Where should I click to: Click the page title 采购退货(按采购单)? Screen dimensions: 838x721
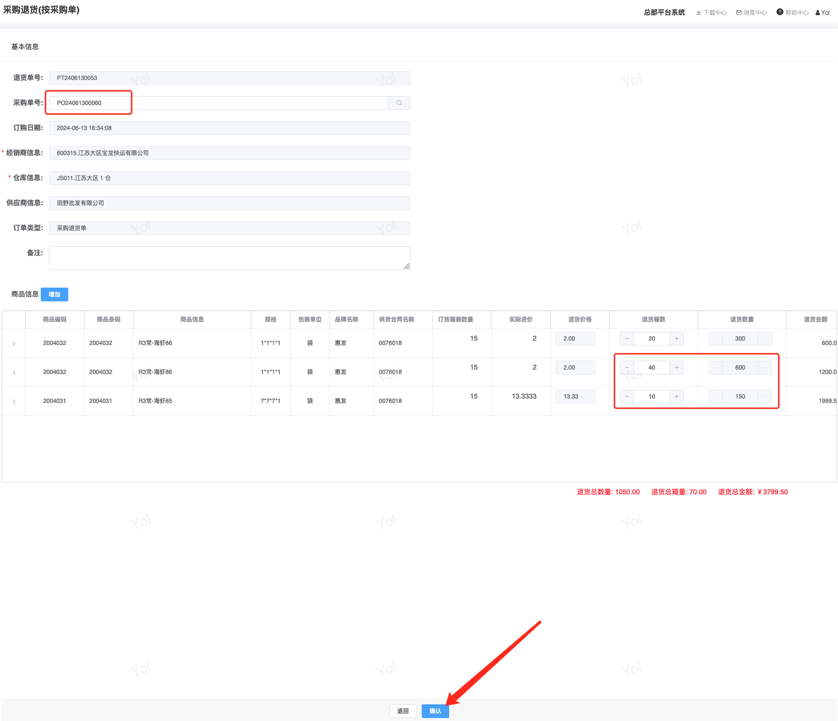coord(41,10)
